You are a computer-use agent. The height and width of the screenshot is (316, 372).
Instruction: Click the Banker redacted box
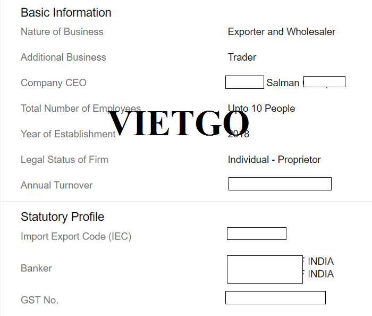pos(265,270)
